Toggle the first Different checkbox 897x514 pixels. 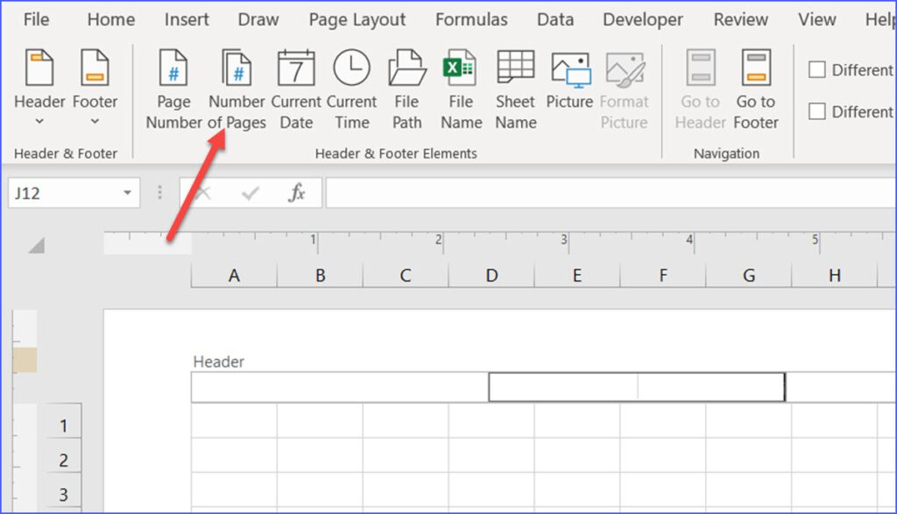coord(817,70)
